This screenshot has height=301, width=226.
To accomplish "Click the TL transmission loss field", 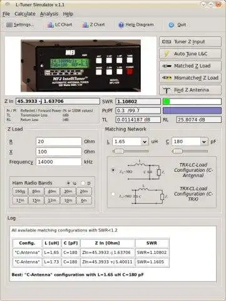I will click(x=138, y=120).
